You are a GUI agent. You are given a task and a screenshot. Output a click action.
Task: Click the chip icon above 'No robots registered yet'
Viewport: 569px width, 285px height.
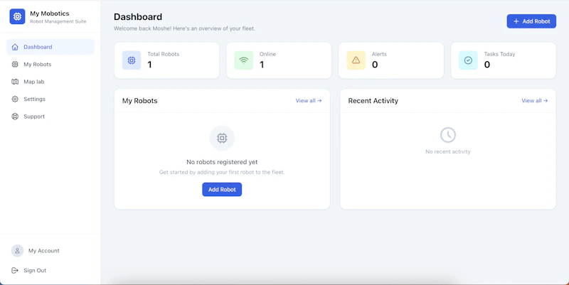coord(222,138)
